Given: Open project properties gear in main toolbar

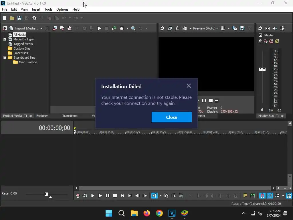Looking at the screenshot, I should click(34, 18).
